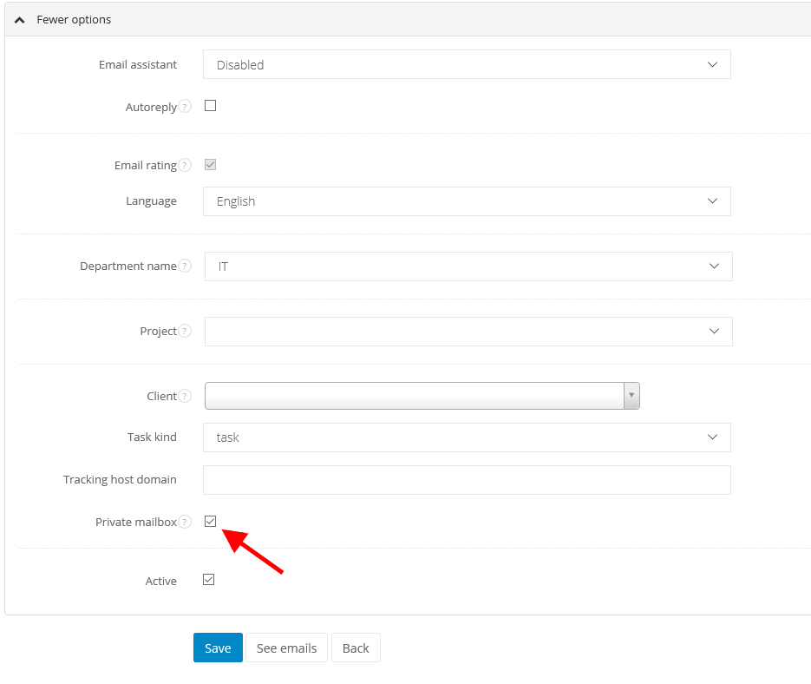Click help icon beside Email rating
811x684 pixels.
[x=185, y=165]
